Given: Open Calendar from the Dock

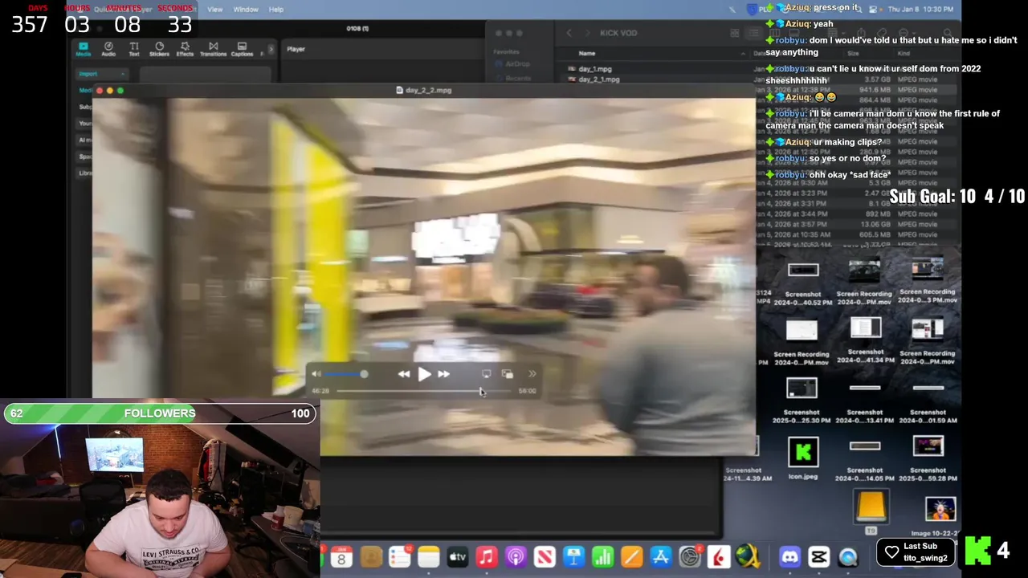Looking at the screenshot, I should pos(341,556).
